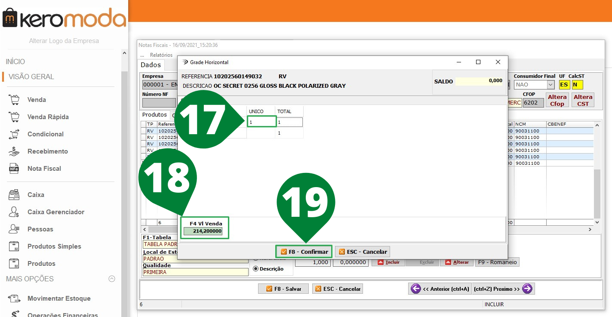
Task: Open the Movimentar Estoque icon
Action: click(x=15, y=299)
